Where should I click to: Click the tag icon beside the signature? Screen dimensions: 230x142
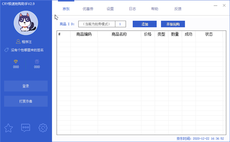click(7, 50)
